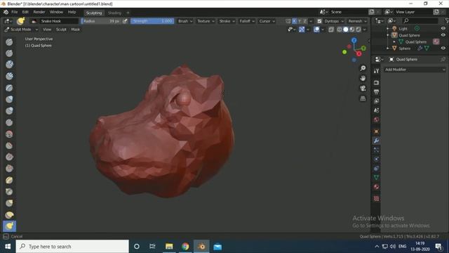449x253 pixels.
Task: Select the Crease brush tool
Action: pos(9,122)
